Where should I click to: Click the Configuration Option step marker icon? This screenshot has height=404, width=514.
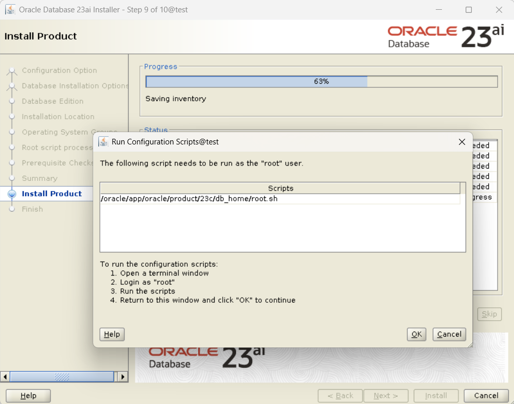coord(12,71)
